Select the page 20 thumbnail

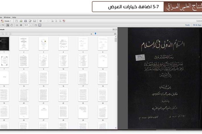pyautogui.click(x=24, y=95)
